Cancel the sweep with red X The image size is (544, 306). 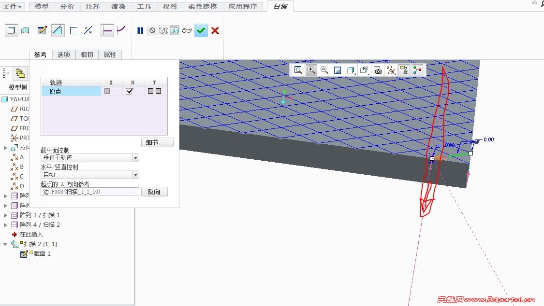coord(215,30)
